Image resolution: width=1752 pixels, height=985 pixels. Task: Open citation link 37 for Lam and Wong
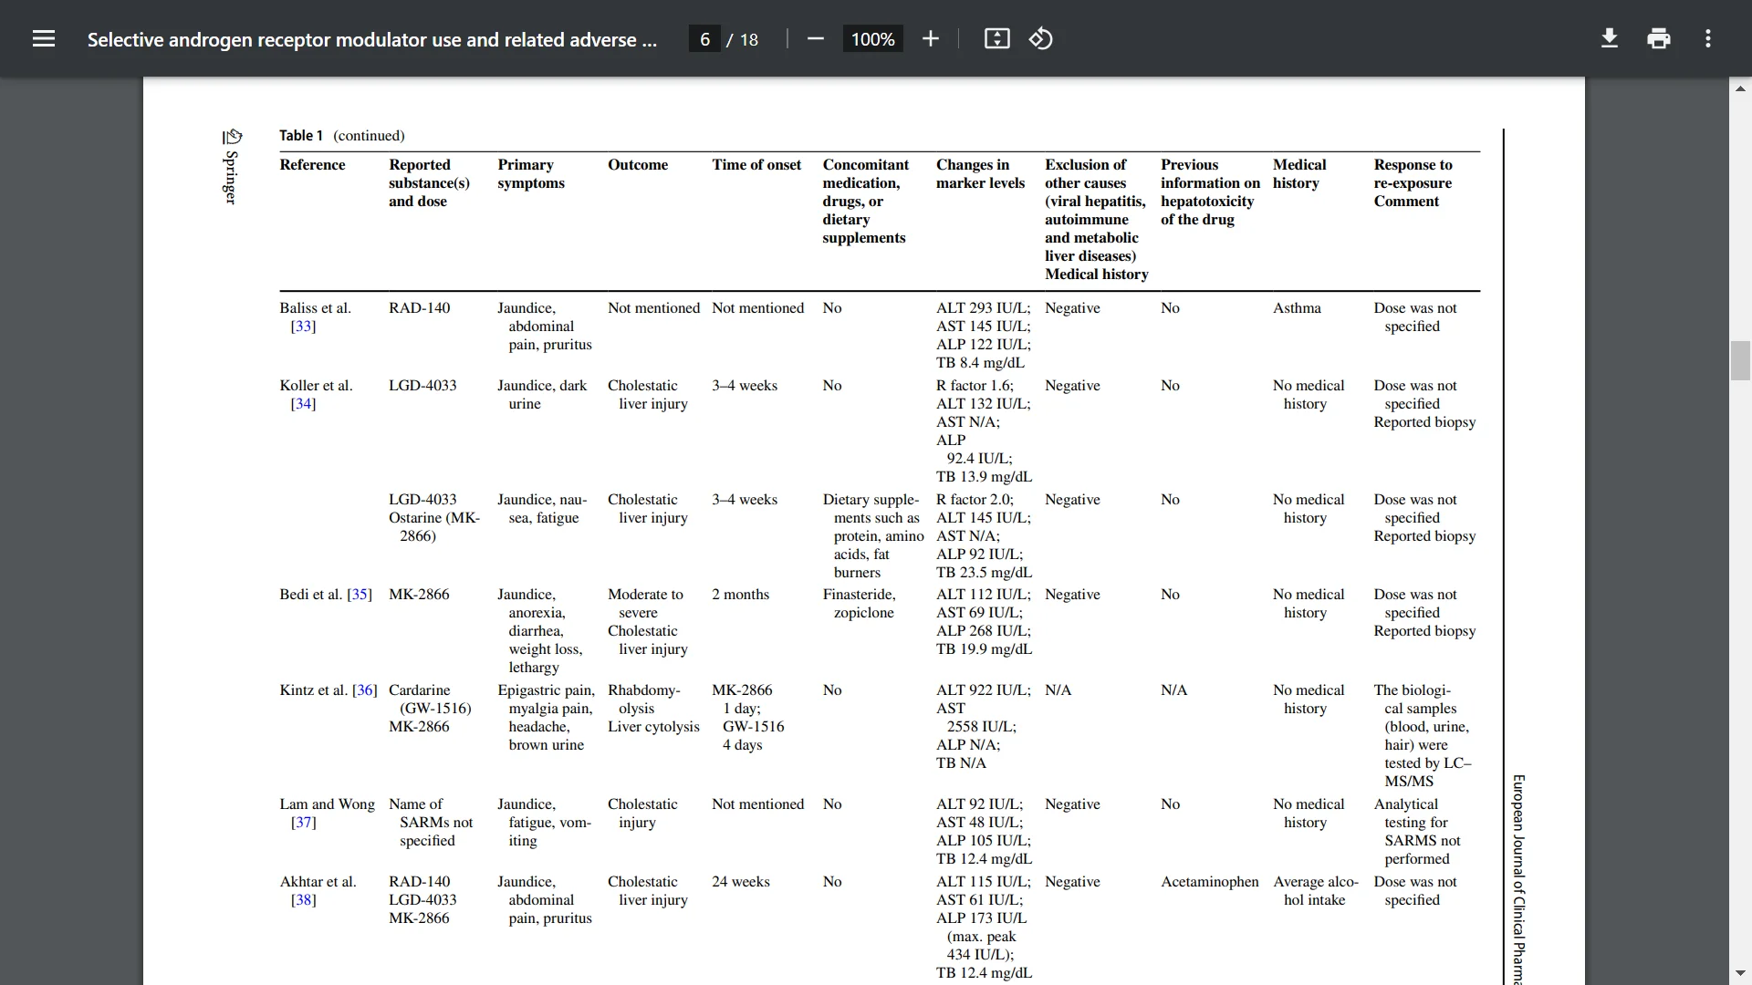[303, 823]
